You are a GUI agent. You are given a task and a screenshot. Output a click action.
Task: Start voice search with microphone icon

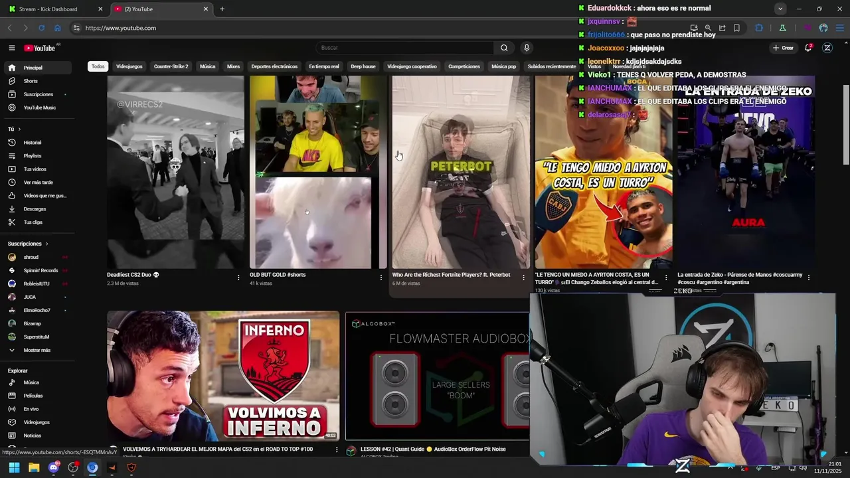[527, 48]
